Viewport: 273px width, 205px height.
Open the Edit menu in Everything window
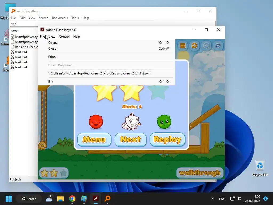(x=22, y=18)
